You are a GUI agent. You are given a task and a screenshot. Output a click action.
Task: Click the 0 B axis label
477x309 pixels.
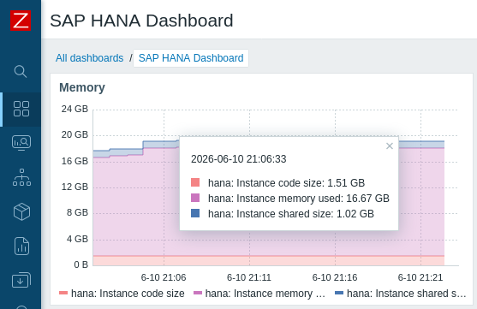[x=80, y=264]
